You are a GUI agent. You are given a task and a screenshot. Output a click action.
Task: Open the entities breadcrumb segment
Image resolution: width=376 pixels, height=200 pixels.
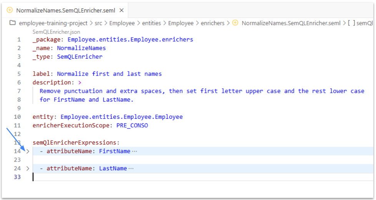point(151,23)
